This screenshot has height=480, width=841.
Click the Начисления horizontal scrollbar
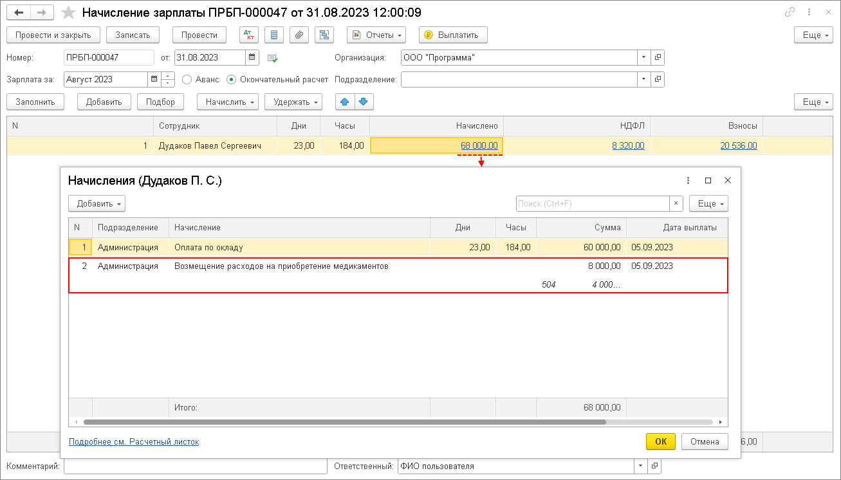(x=344, y=422)
